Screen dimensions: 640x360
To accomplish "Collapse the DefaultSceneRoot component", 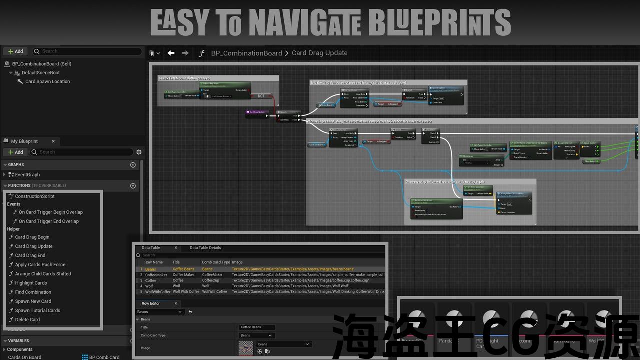I will click(11, 73).
